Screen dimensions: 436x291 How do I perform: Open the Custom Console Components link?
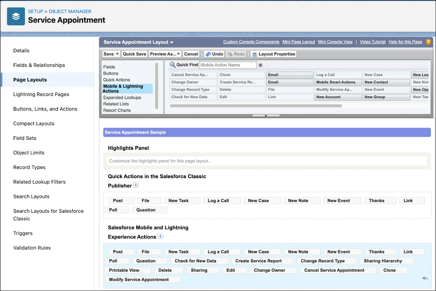point(251,42)
